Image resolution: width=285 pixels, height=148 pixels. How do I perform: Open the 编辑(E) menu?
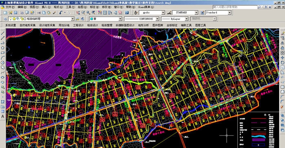coord(22,7)
